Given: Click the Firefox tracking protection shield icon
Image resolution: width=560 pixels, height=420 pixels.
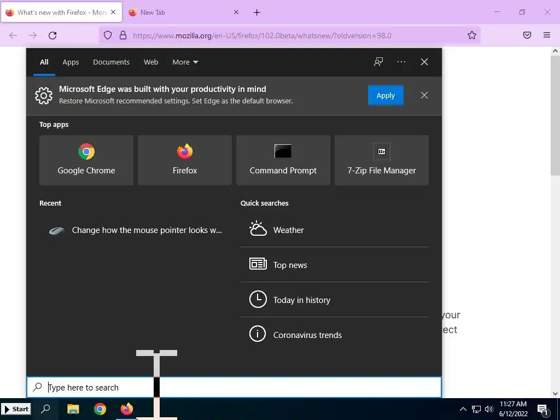Looking at the screenshot, I should (108, 35).
